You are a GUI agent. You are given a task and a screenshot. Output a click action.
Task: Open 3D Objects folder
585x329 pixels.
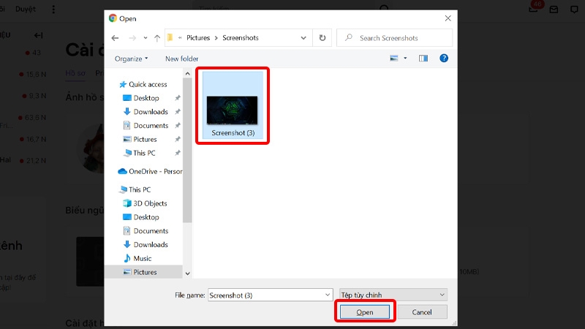pos(145,203)
